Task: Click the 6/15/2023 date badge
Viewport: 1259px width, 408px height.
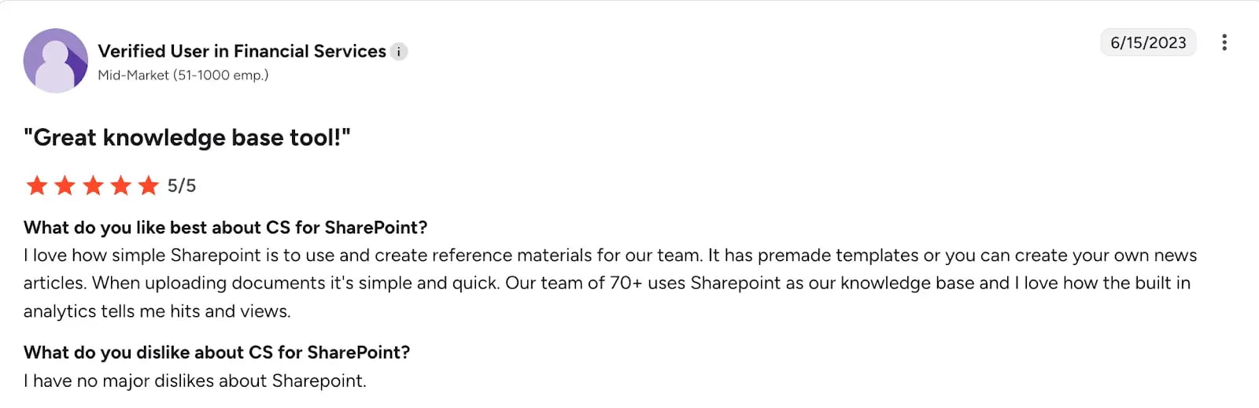Action: (1147, 42)
